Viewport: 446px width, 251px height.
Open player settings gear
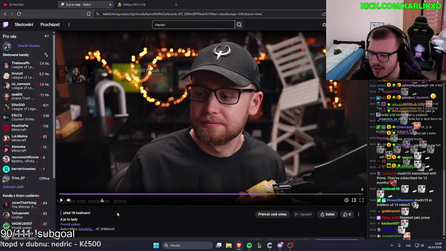point(346,200)
